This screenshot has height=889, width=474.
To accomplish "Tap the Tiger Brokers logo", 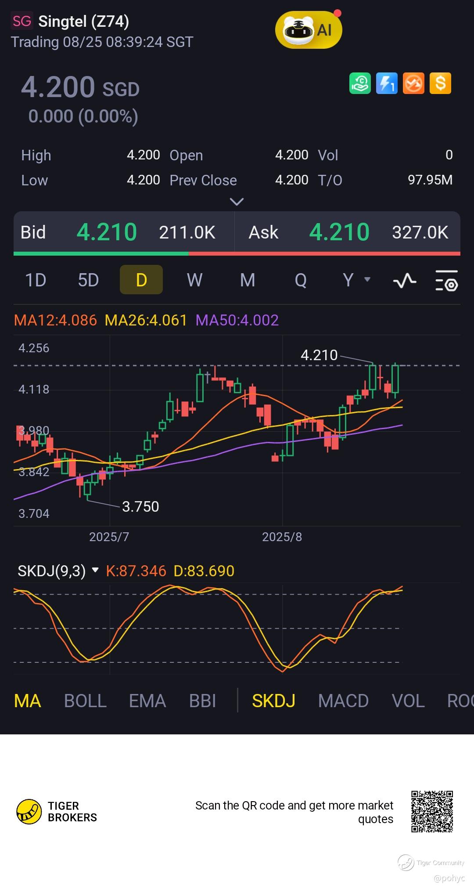I will pyautogui.click(x=56, y=811).
